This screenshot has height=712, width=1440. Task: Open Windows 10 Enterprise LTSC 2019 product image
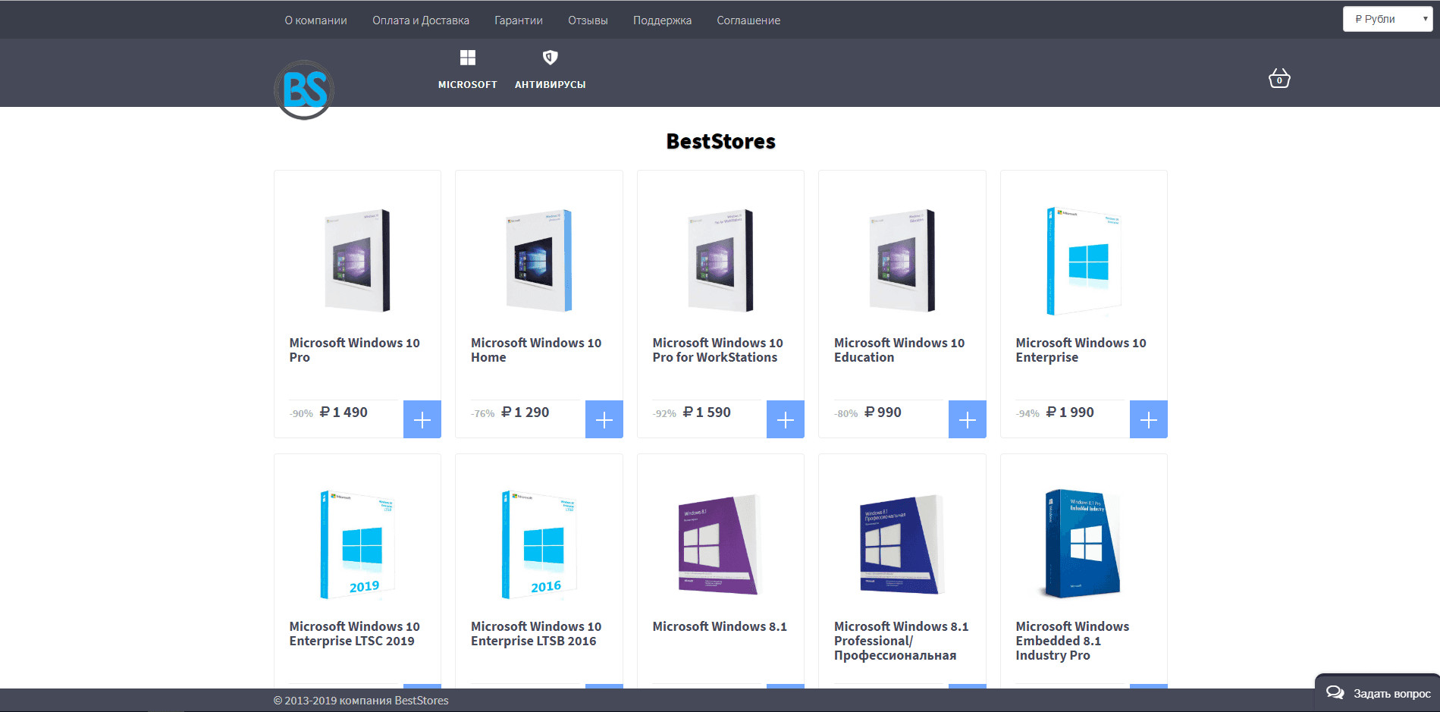(x=357, y=544)
